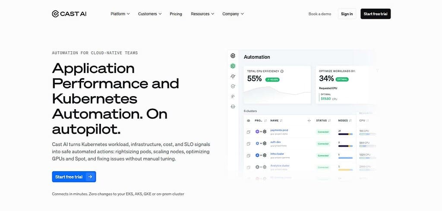Open the auth-dev cluster link
Viewport: 442px width, 211px height.
coord(275,142)
